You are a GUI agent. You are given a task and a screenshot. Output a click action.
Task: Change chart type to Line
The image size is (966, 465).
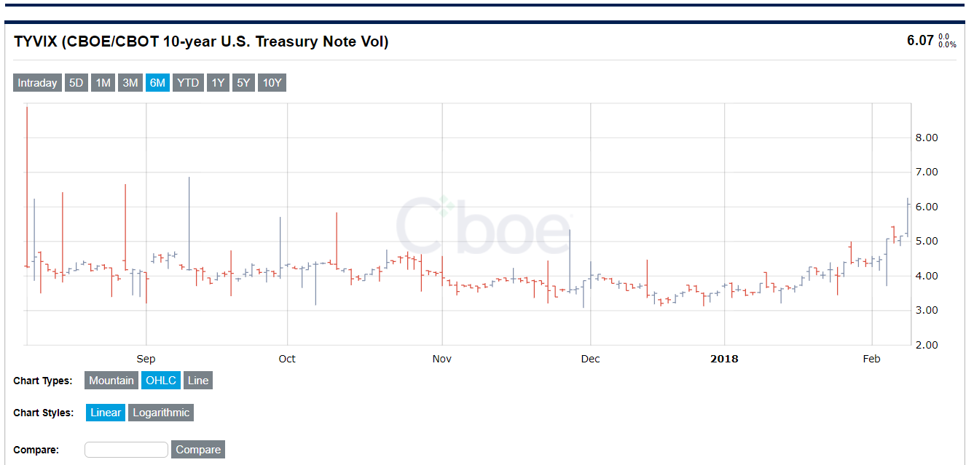pyautogui.click(x=197, y=381)
